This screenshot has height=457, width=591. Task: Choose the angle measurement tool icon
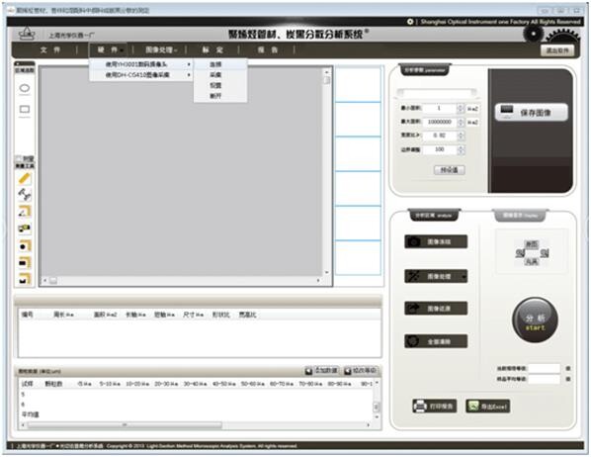click(25, 212)
